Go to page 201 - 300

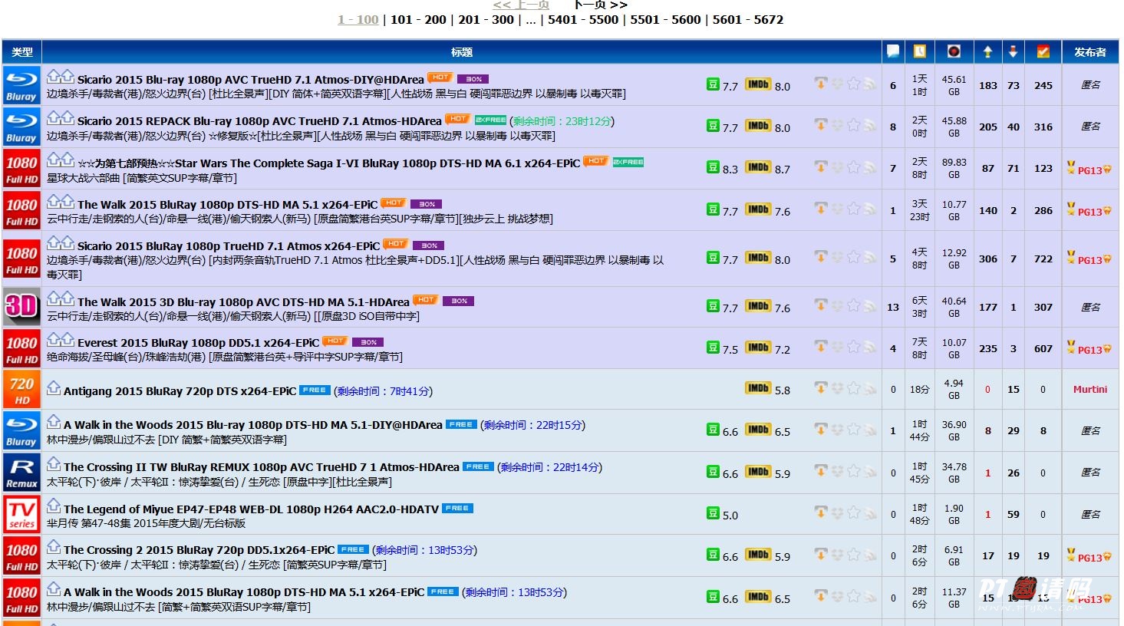click(486, 19)
